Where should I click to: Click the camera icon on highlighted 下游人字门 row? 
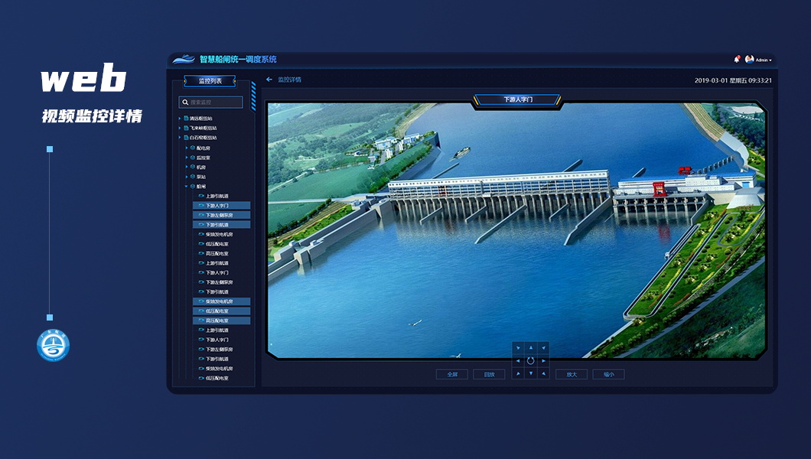pyautogui.click(x=202, y=206)
